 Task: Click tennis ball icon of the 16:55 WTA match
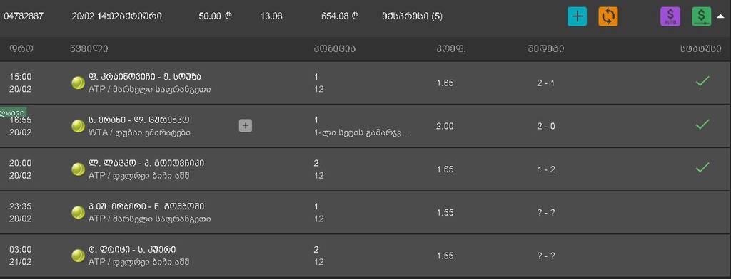click(x=78, y=125)
